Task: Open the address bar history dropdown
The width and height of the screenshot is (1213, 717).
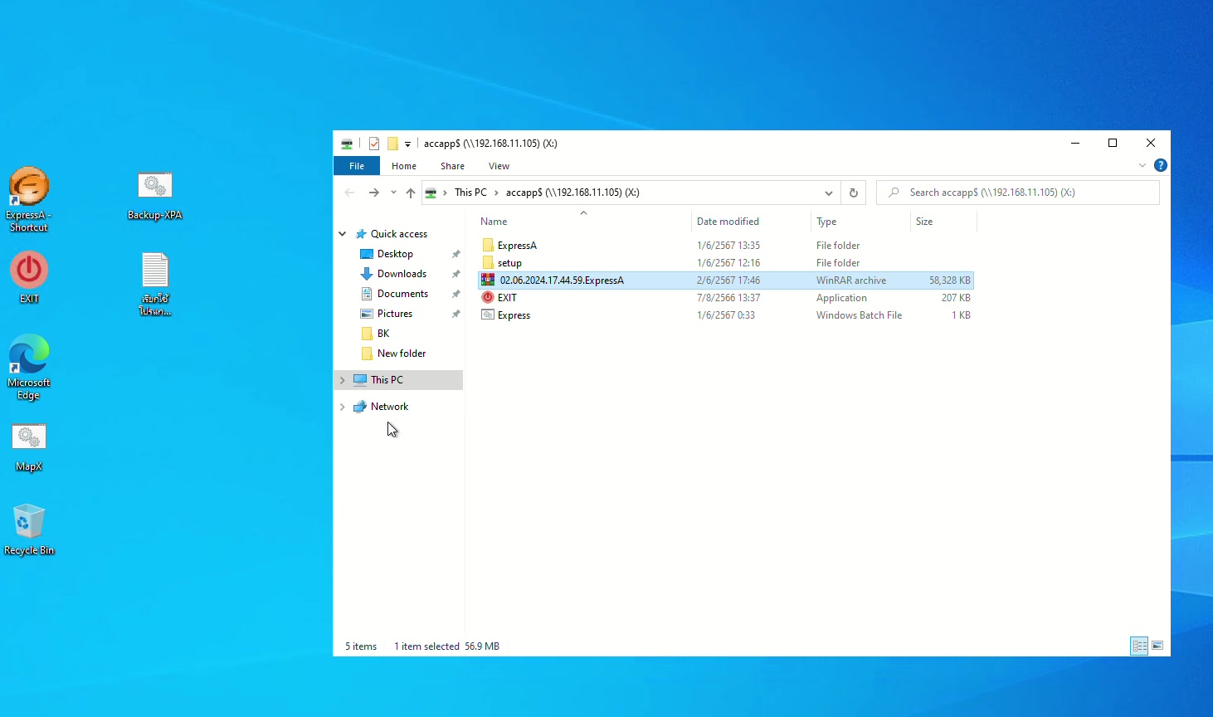Action: pyautogui.click(x=828, y=193)
